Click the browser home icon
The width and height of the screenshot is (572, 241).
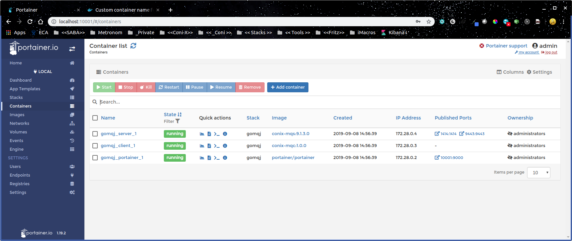[x=41, y=22]
